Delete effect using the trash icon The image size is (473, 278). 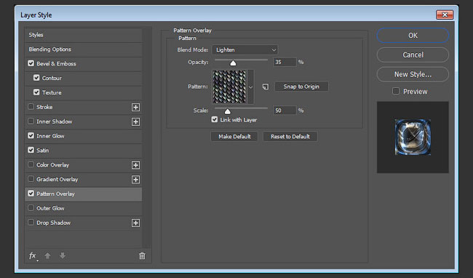pyautogui.click(x=142, y=255)
